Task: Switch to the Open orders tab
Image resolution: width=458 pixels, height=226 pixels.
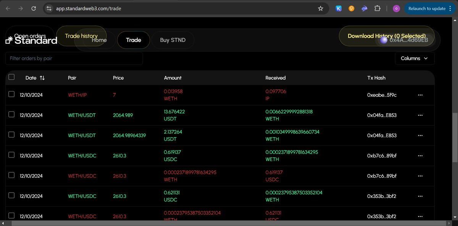Action: coord(30,36)
